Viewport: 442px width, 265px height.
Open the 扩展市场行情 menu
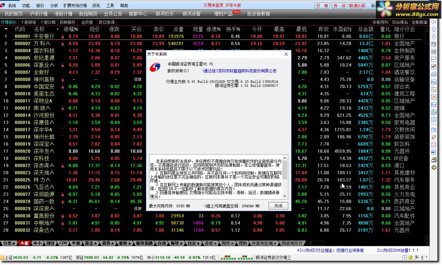click(75, 6)
